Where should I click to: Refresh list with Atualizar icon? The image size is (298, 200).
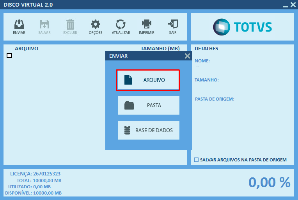coord(121,27)
